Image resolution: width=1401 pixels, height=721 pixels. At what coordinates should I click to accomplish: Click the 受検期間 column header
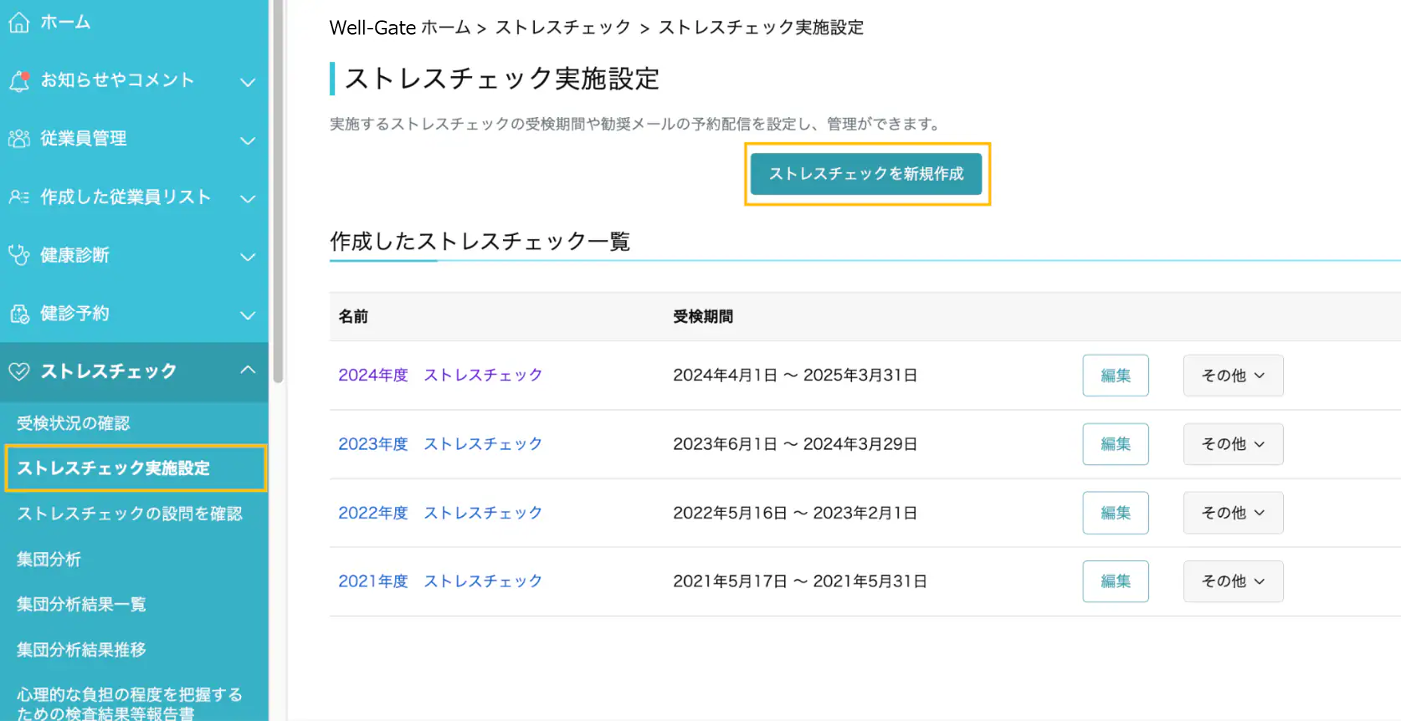[703, 316]
